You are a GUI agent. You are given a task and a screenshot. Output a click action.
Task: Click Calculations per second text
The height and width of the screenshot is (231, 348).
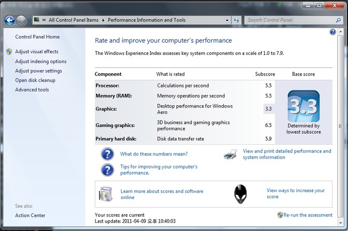pyautogui.click(x=183, y=85)
